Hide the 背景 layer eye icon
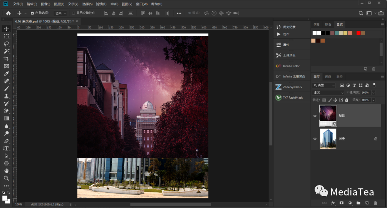 tap(315, 139)
